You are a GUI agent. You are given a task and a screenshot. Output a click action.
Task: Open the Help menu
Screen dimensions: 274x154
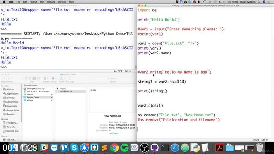coord(71,2)
